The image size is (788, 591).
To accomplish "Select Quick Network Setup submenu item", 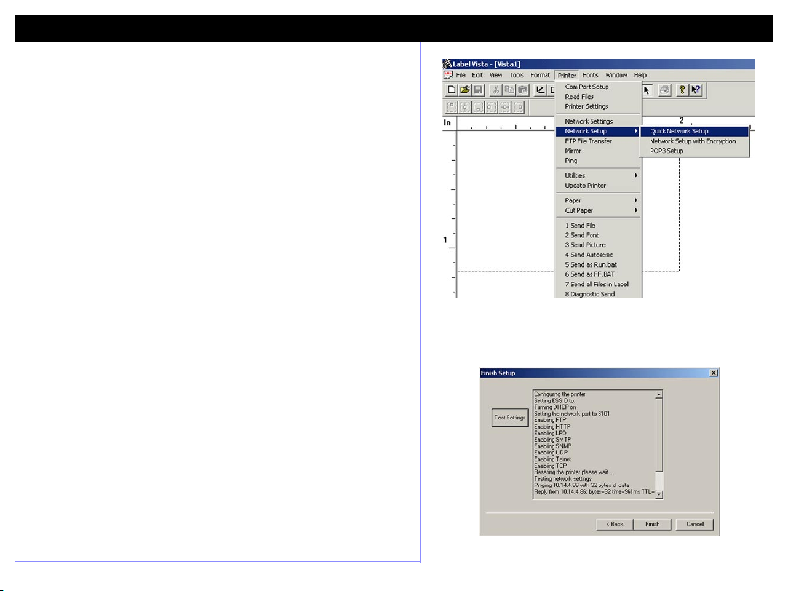I will 694,131.
